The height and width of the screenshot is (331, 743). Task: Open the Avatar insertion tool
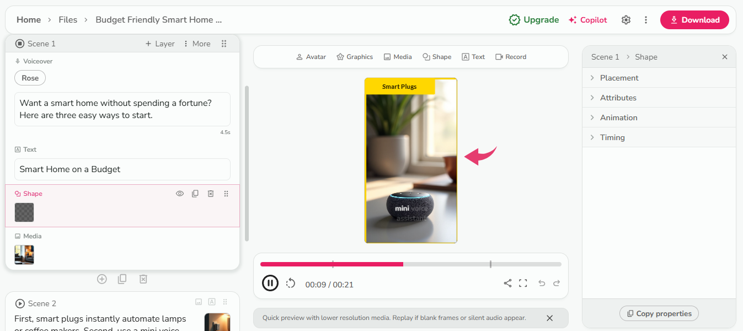point(311,56)
